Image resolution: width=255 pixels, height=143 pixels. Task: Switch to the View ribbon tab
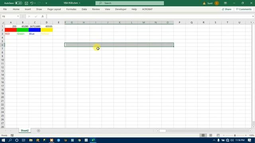click(108, 9)
